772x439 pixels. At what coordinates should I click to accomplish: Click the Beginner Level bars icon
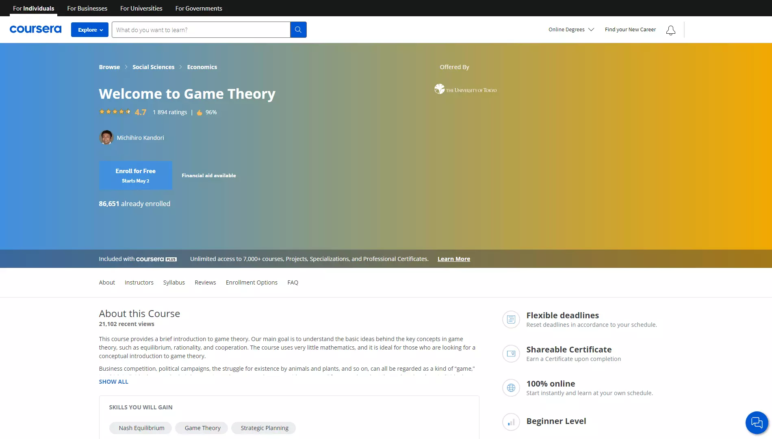(511, 422)
